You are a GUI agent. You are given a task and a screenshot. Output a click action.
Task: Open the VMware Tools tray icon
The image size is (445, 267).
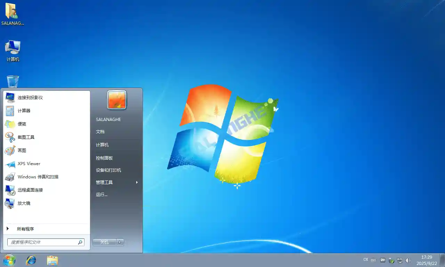382,259
